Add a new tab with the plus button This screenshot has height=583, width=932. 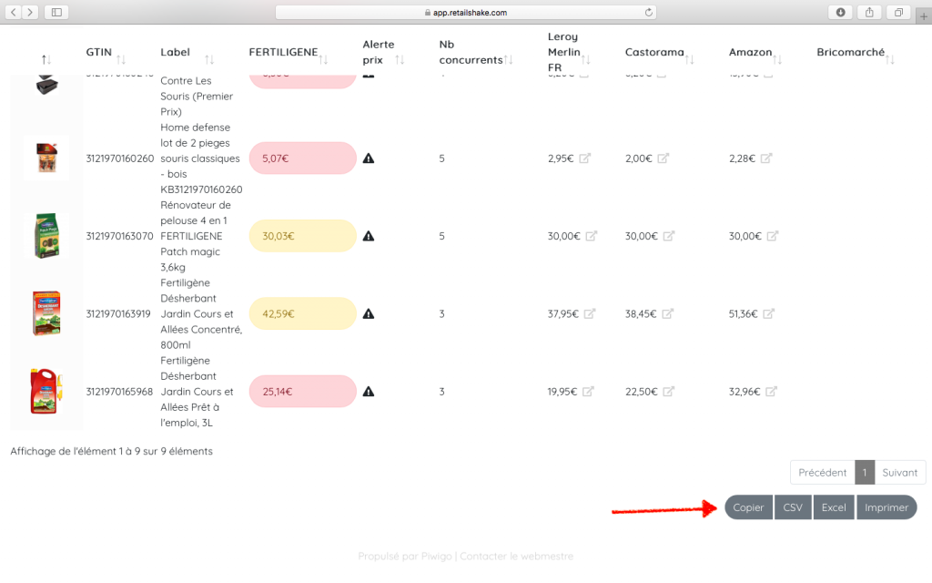(923, 16)
